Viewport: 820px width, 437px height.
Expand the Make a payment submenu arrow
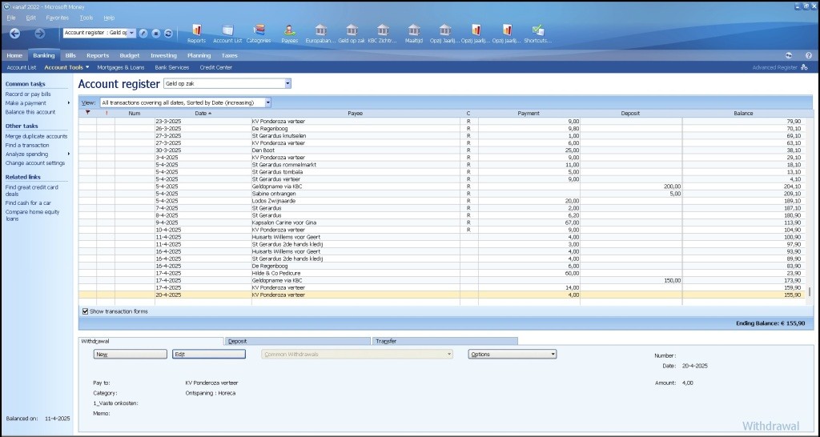coord(69,103)
